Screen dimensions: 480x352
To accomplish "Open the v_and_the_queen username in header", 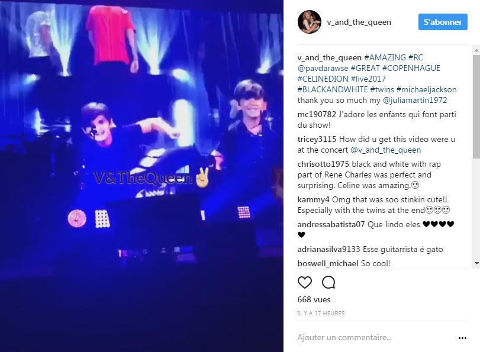I will point(359,22).
